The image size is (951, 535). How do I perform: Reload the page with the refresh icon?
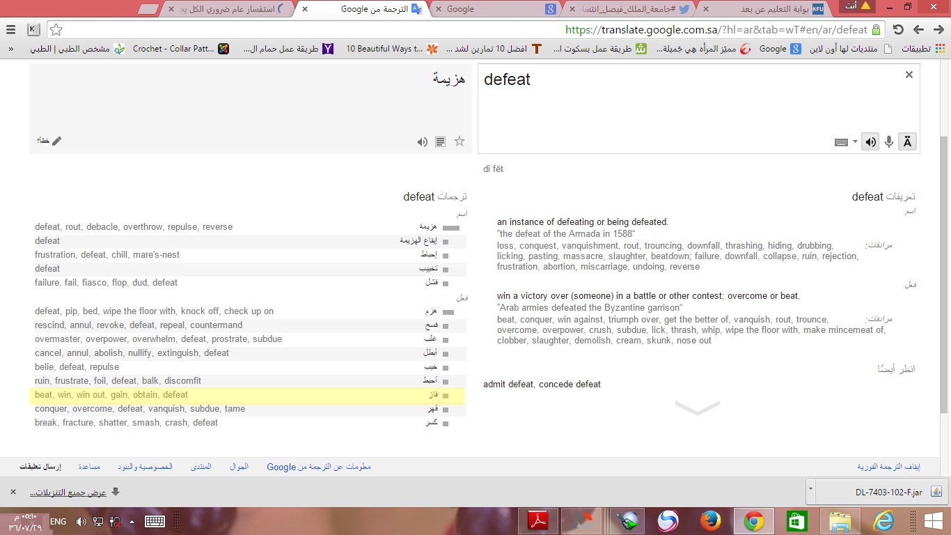(x=898, y=30)
